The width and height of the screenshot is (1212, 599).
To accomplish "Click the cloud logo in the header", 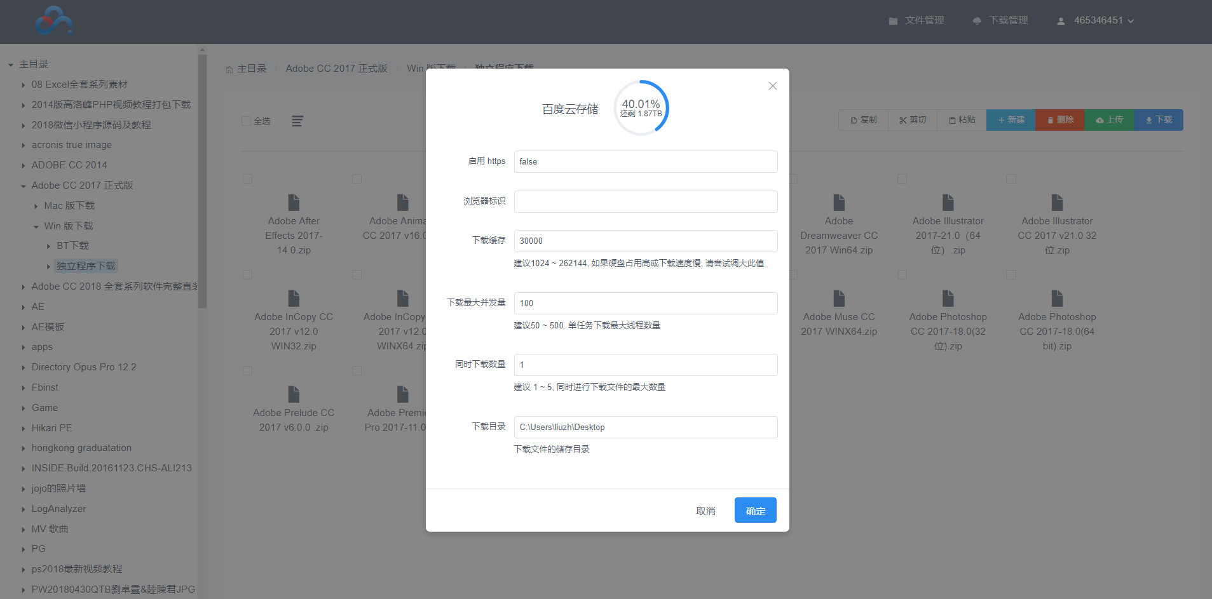I will click(53, 21).
